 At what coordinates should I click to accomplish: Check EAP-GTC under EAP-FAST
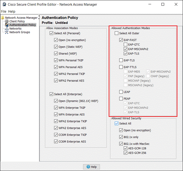click(125, 45)
